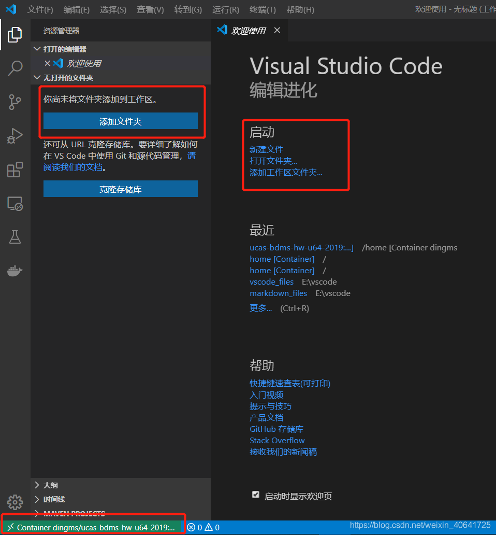Select the 欢迎使用 tab
The height and width of the screenshot is (535, 496).
click(x=249, y=31)
